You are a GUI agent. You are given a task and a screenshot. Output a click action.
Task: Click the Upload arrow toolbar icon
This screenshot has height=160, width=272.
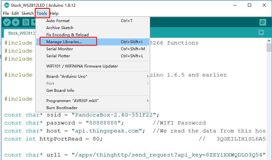pos(15,22)
